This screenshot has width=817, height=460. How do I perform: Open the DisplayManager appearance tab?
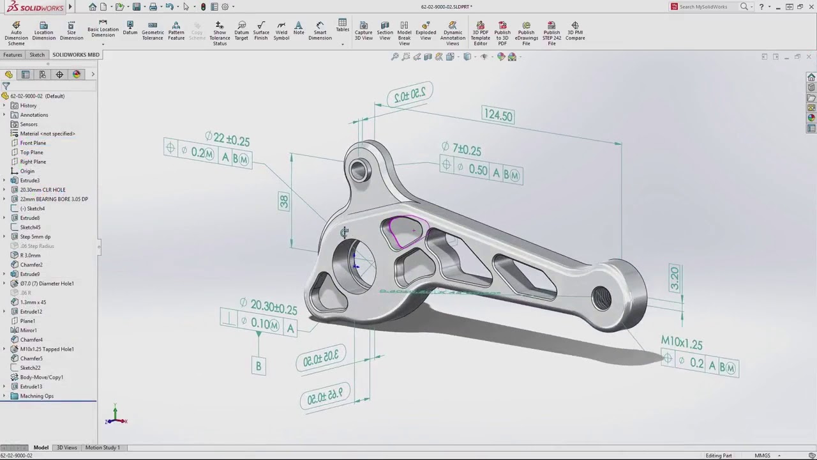(x=77, y=75)
